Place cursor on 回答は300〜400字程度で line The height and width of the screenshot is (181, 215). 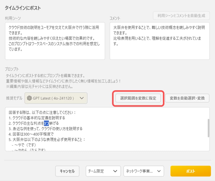click(32, 134)
